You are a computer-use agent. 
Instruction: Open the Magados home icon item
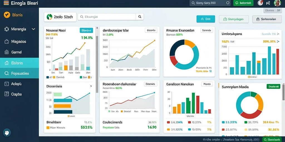[7, 42]
